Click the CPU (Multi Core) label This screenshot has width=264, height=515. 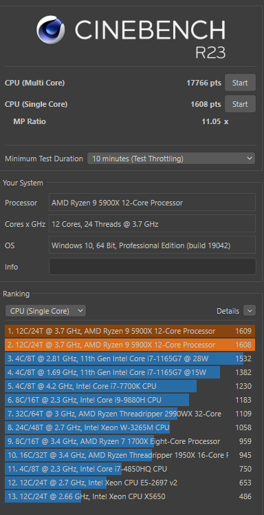(35, 83)
